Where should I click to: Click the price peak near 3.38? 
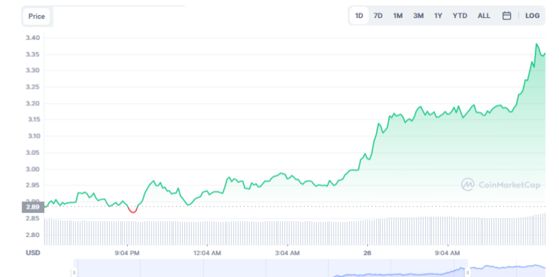(x=536, y=44)
